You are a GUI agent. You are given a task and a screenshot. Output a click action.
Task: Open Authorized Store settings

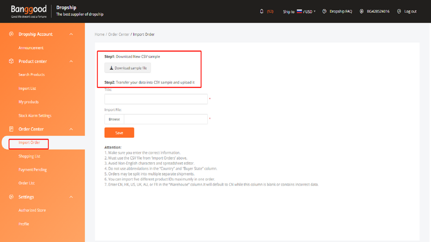(32, 210)
